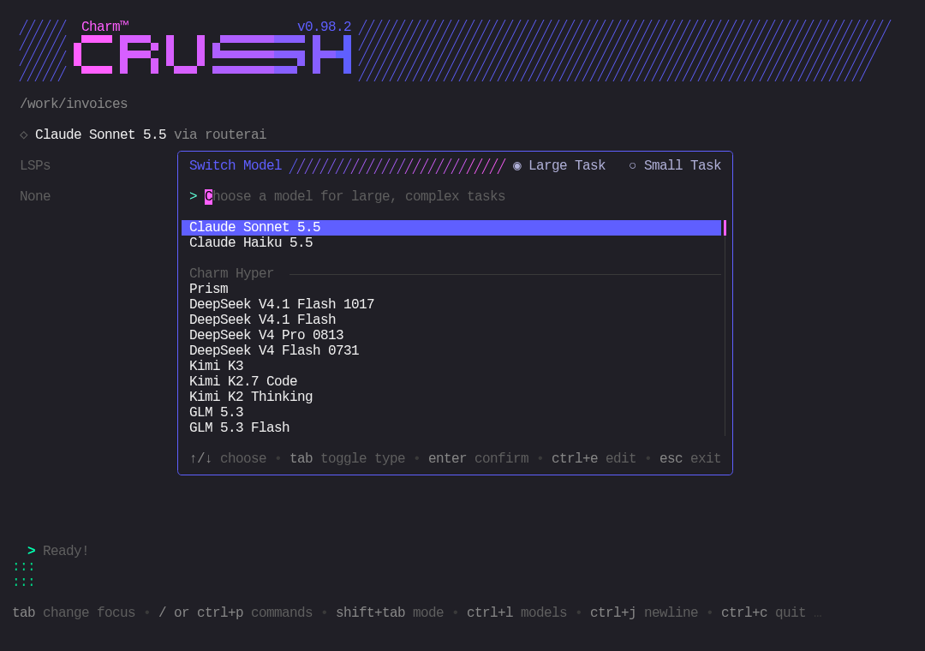The image size is (925, 651).
Task: Choose Kimi K2.7 Code model
Action: click(451, 380)
